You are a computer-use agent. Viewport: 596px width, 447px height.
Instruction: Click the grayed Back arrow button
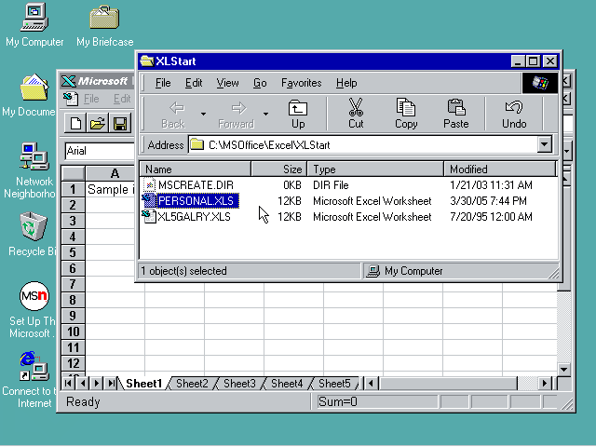click(x=174, y=114)
